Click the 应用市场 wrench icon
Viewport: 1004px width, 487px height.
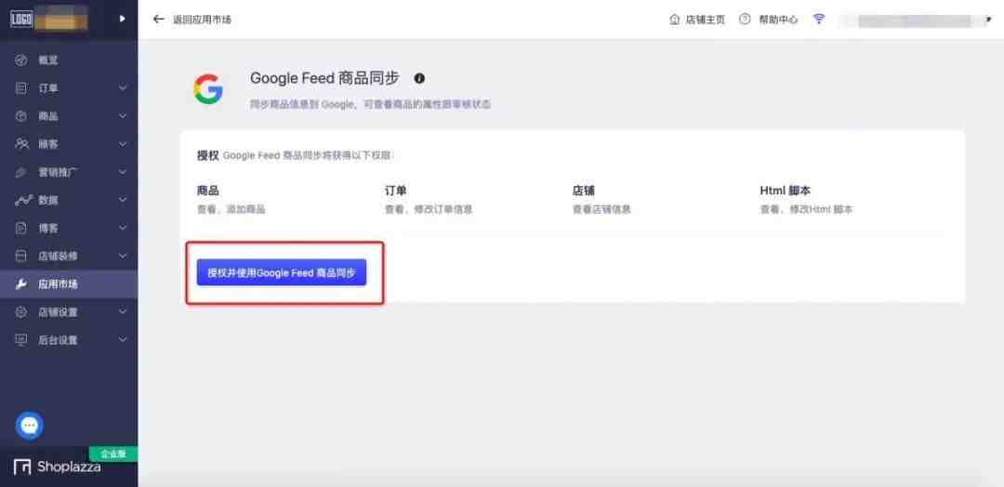click(x=21, y=284)
